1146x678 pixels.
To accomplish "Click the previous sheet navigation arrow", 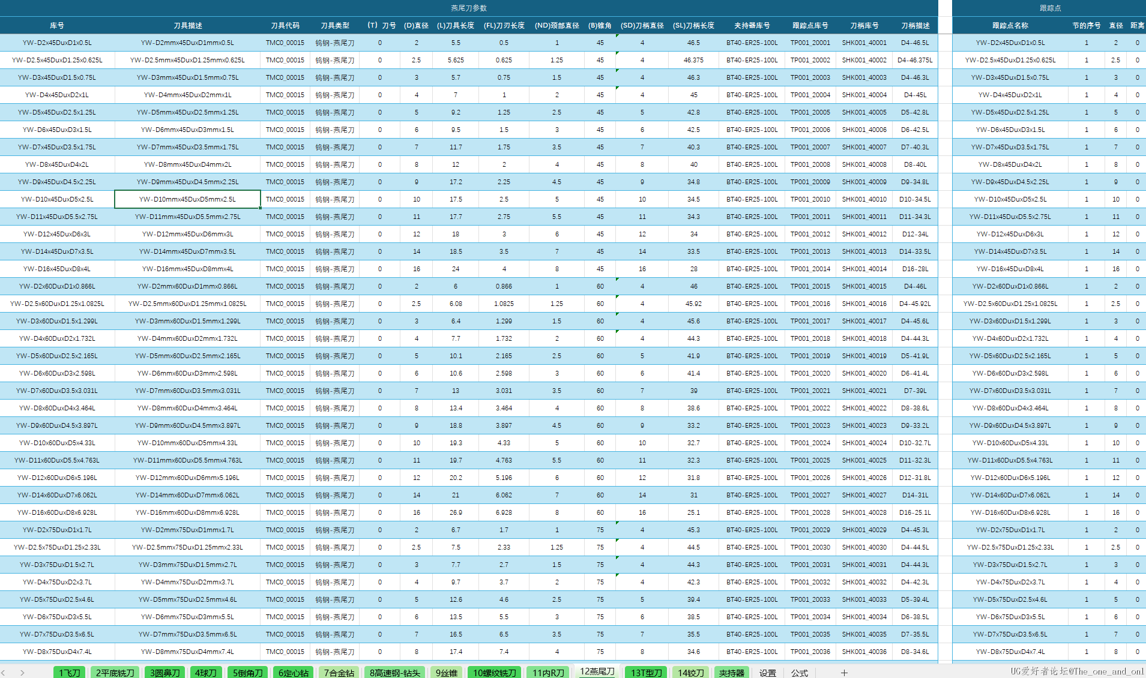I will pos(4,673).
